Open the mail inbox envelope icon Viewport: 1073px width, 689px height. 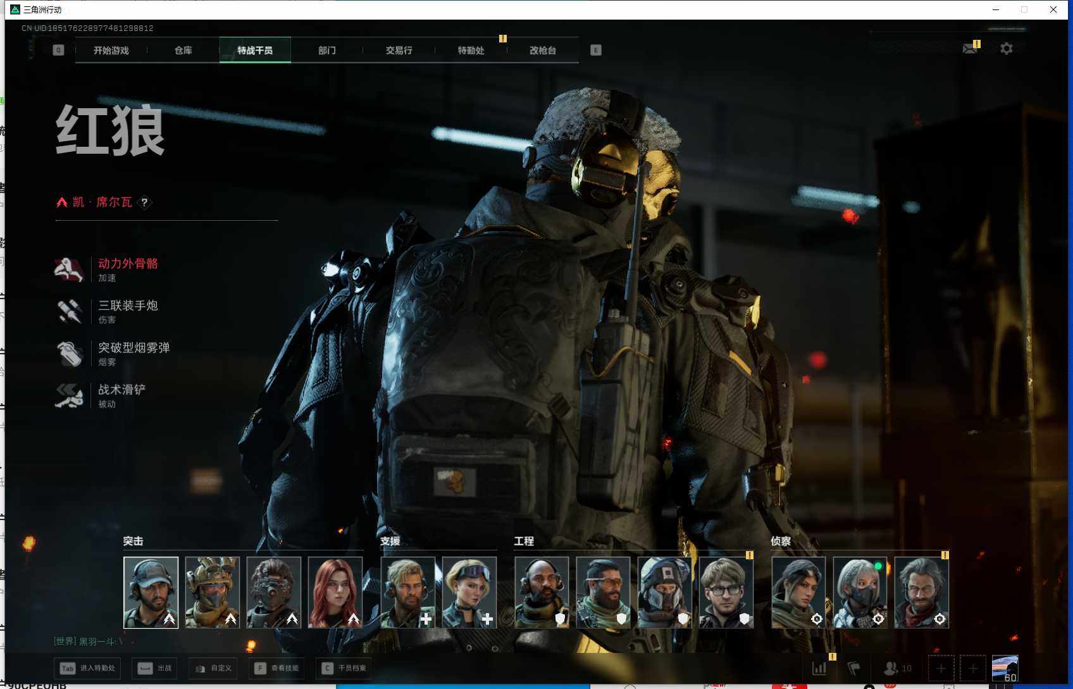[x=969, y=49]
